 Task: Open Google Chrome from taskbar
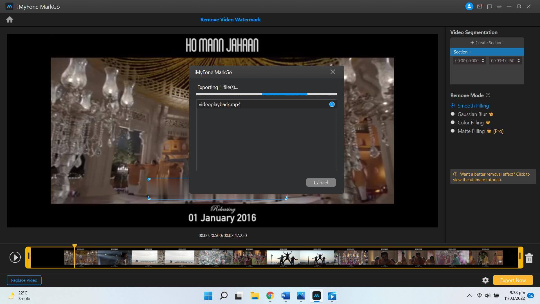pos(270,296)
